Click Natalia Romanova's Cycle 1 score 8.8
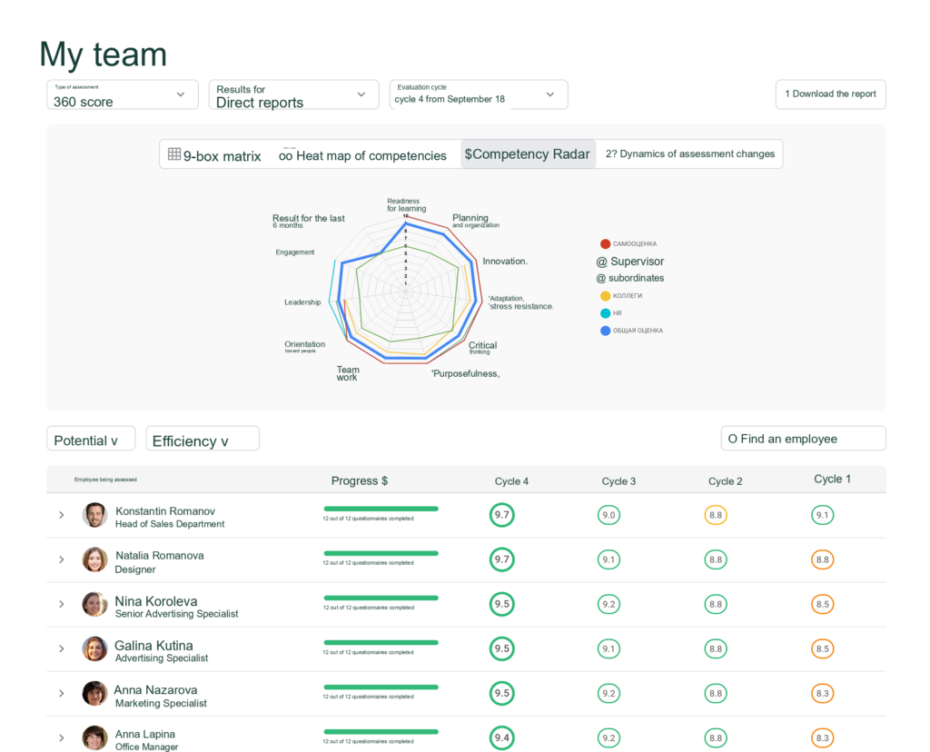This screenshot has width=930, height=752. [x=823, y=559]
